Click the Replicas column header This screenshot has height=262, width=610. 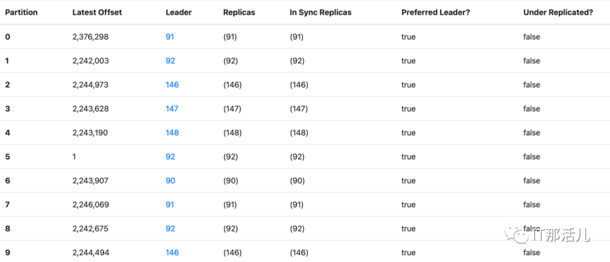tap(239, 12)
